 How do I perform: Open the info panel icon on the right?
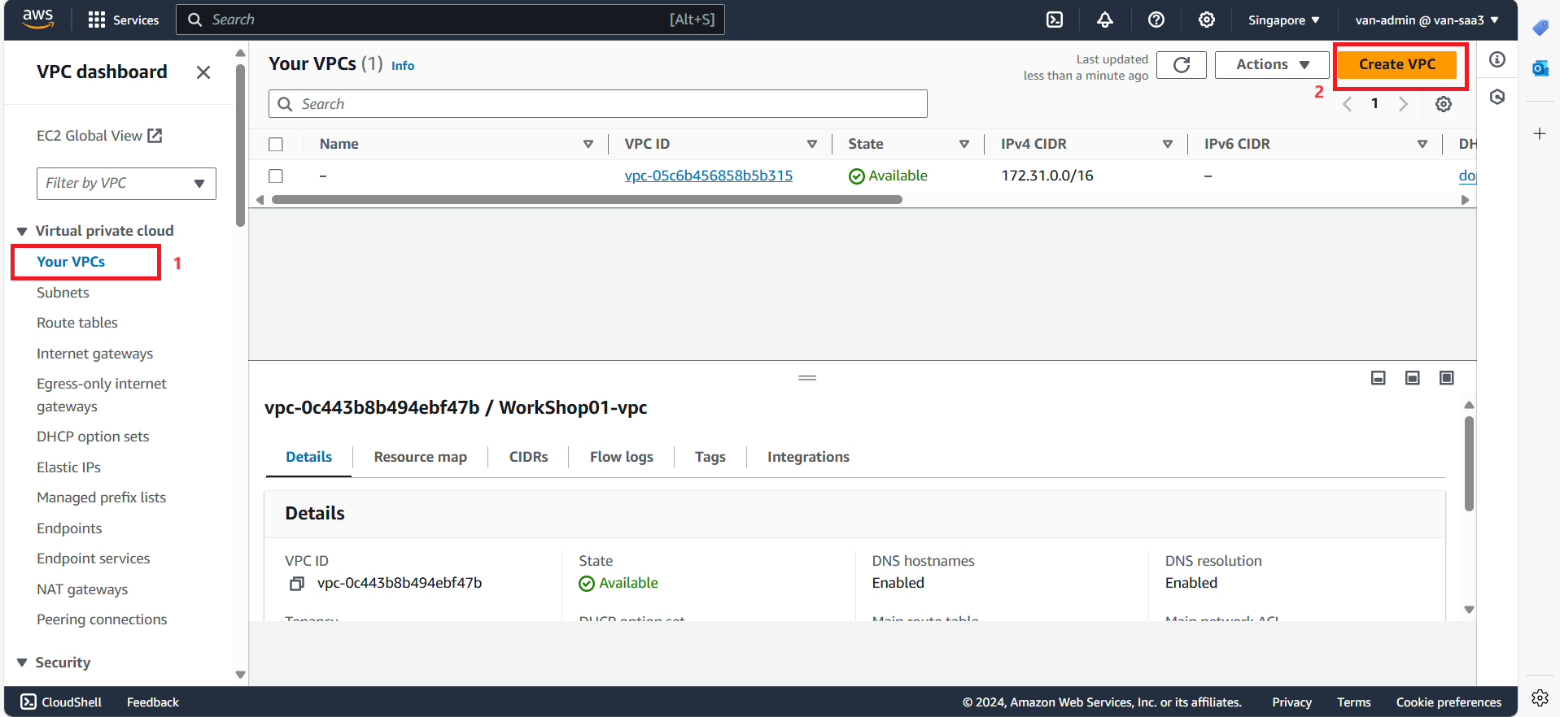click(x=1497, y=59)
